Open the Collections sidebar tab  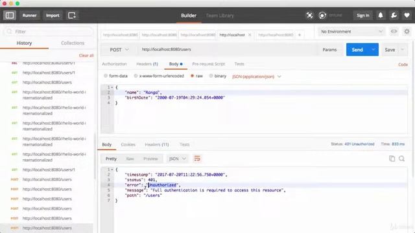point(73,43)
